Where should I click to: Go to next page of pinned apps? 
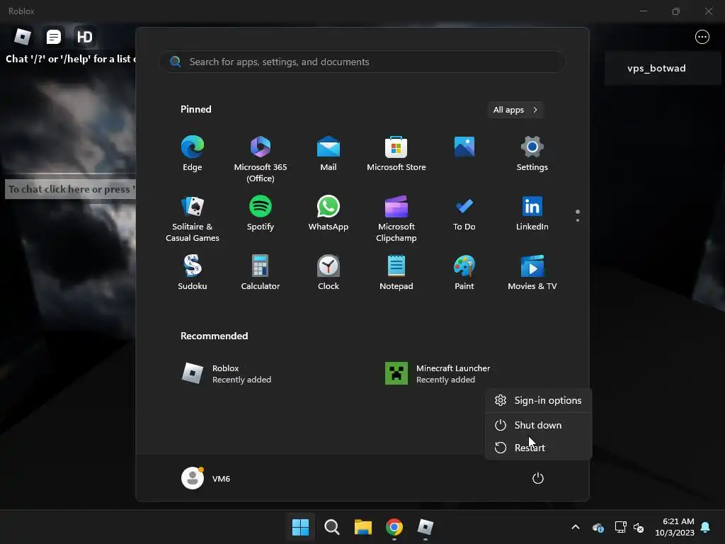(578, 220)
